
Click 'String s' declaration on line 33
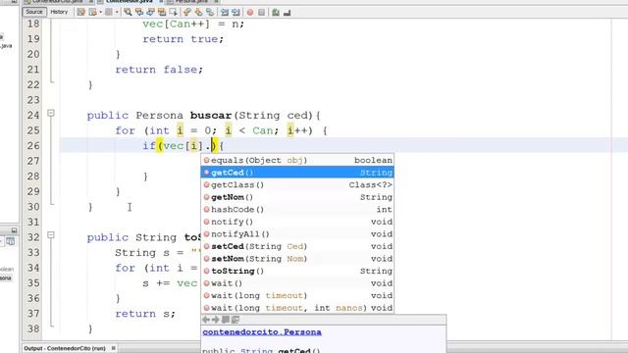tap(142, 253)
